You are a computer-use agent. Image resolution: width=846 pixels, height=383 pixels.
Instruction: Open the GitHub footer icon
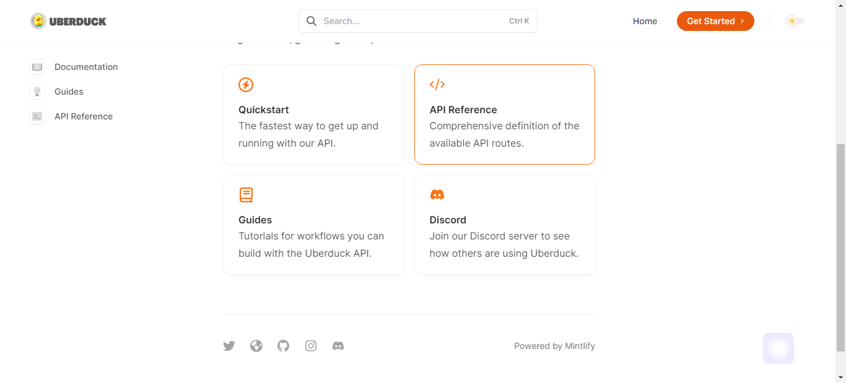coord(283,346)
